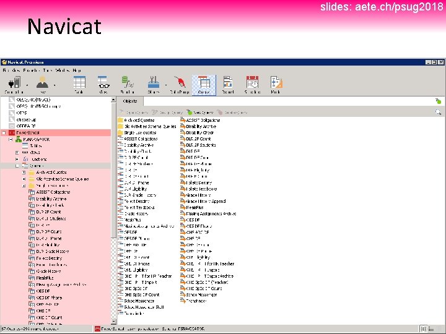This screenshot has width=446, height=334.
Task: Select the MealsPlus orange-arrow item in object list
Action: (192, 207)
